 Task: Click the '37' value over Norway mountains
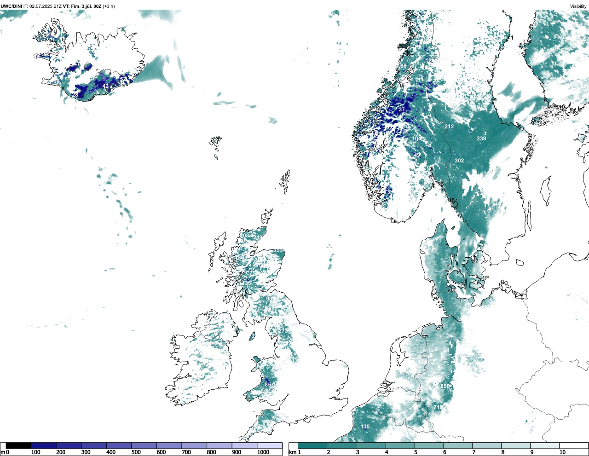402,110
